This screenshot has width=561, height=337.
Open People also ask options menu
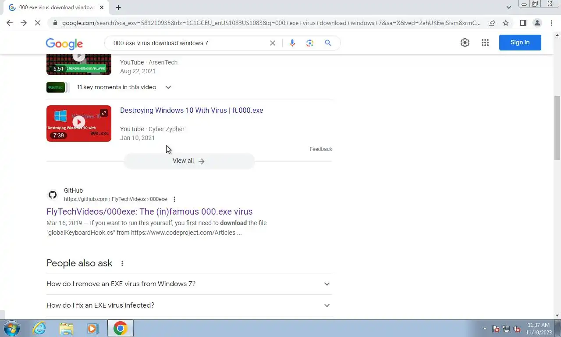tap(122, 263)
